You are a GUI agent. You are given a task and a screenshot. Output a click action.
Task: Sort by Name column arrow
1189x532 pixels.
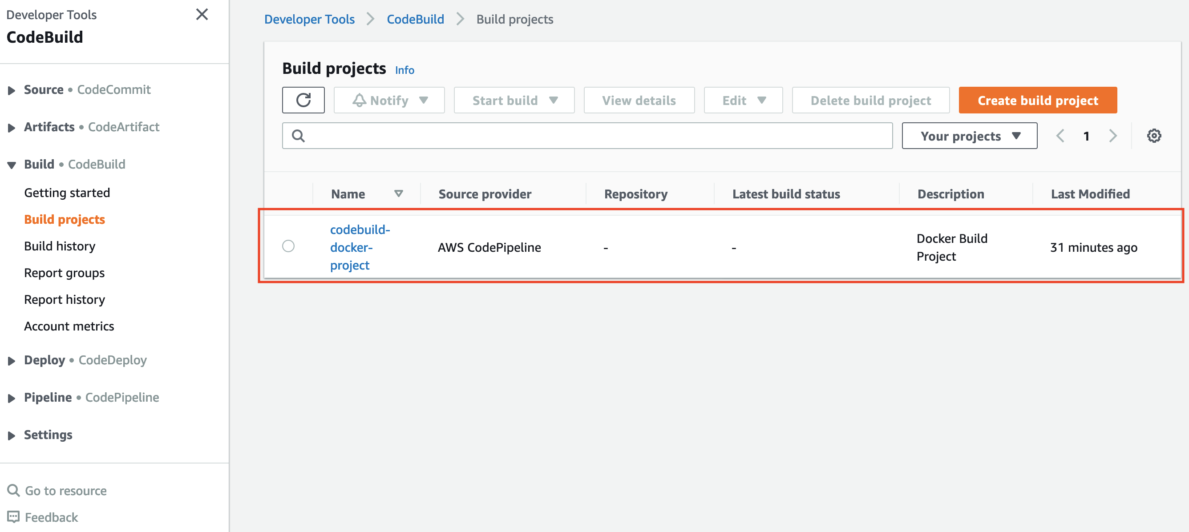click(399, 194)
